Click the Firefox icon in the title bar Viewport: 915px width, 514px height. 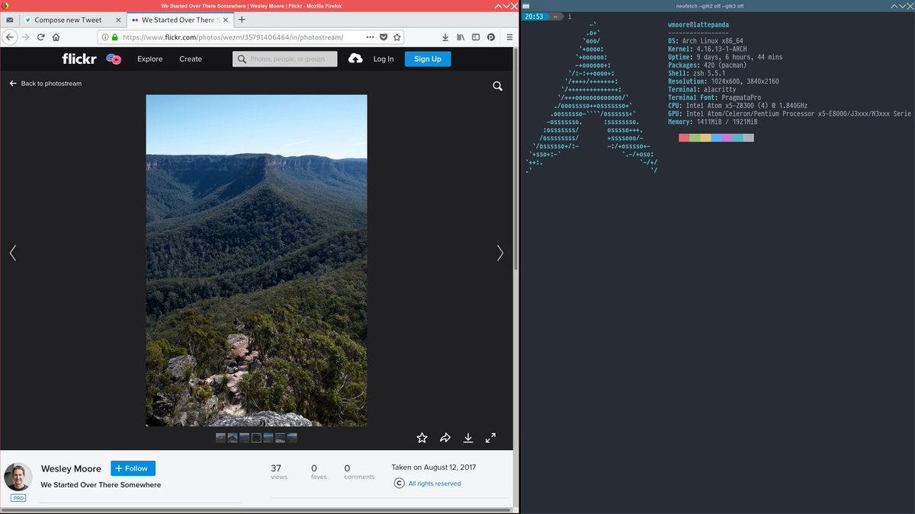click(5, 5)
